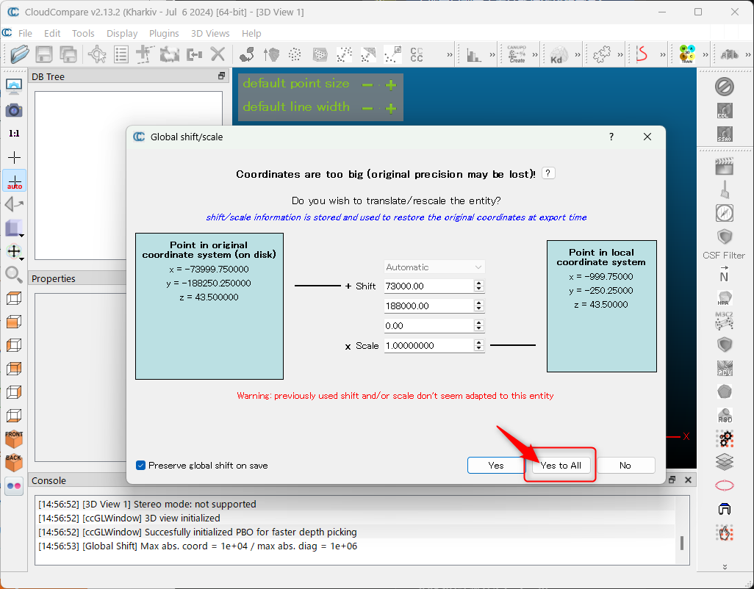Screen dimensions: 754x589
Task: Click the No button in dialog
Action: coord(625,465)
